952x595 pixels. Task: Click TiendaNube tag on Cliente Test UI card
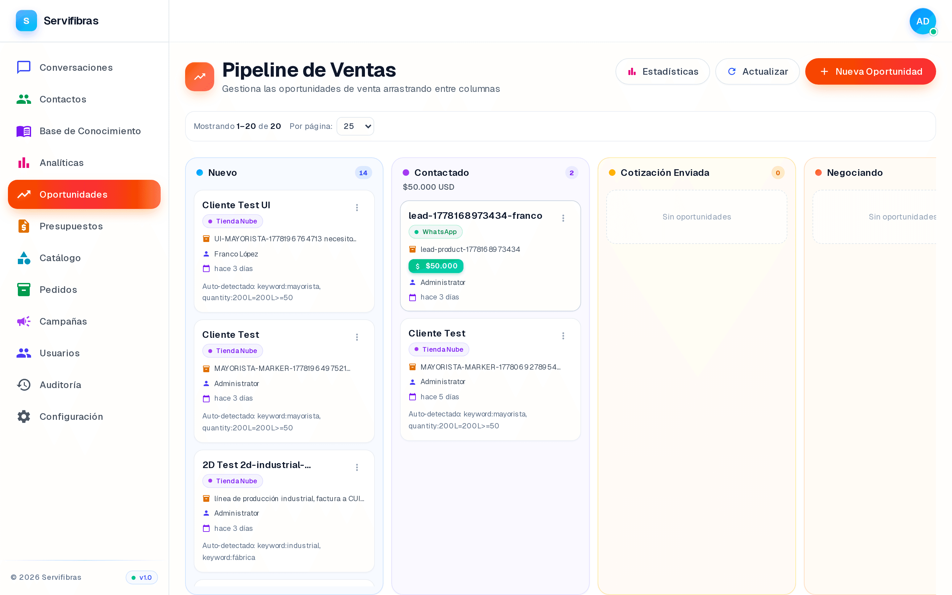click(x=232, y=221)
